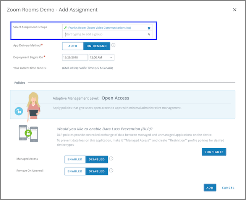Click the DLP devices lock illustration

pos(28,133)
